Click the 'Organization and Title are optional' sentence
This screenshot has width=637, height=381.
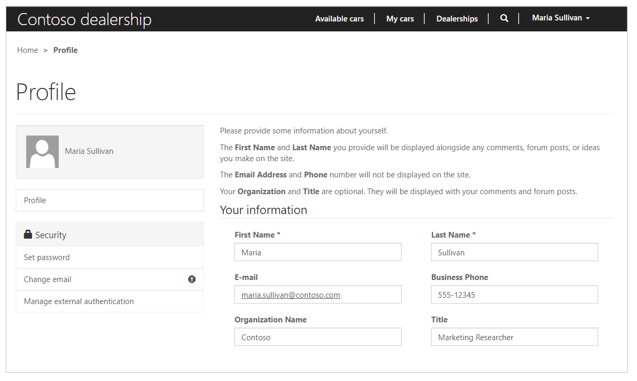[x=398, y=192]
